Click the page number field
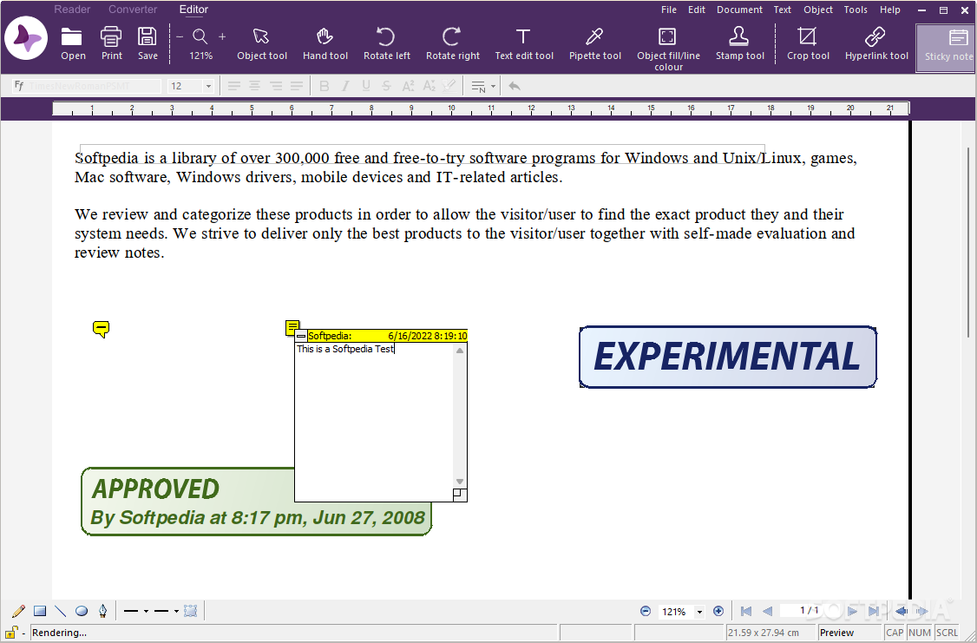 tap(810, 611)
